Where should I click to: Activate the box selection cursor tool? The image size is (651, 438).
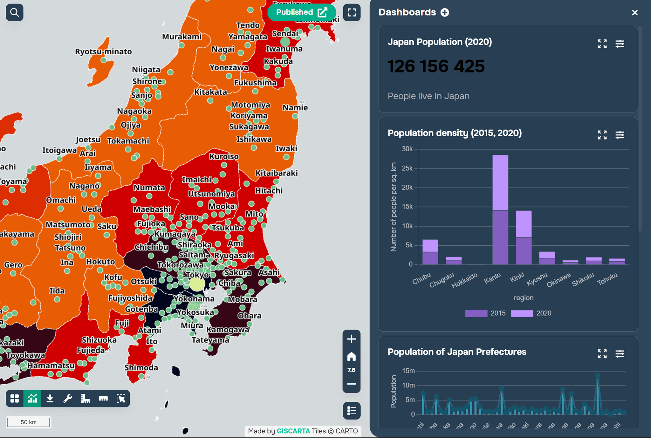tap(121, 399)
